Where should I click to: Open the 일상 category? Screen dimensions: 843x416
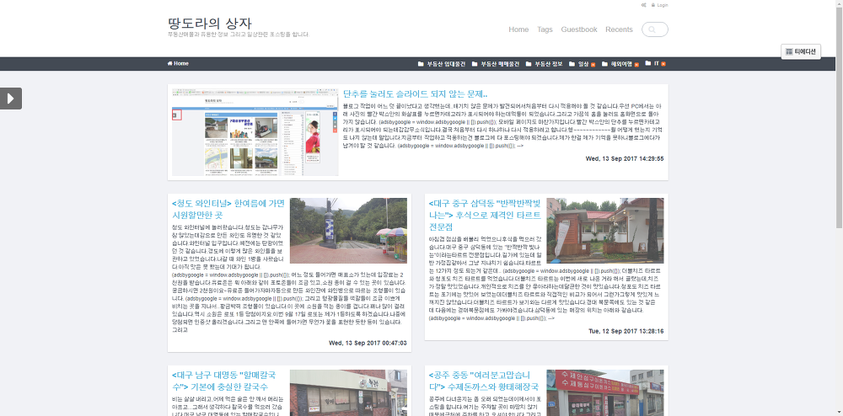tap(583, 64)
